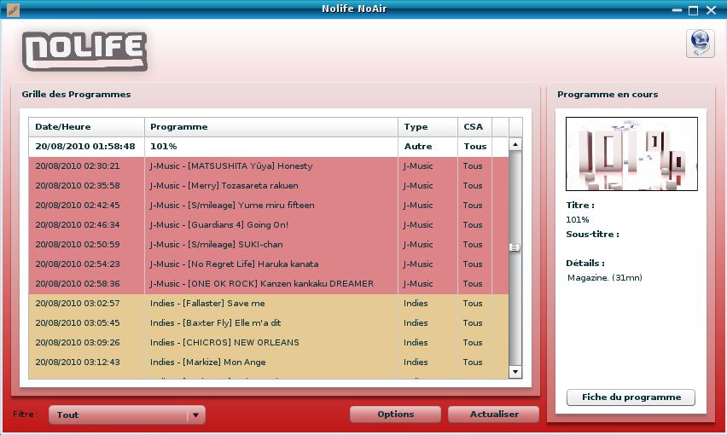Open Fiche du programme
This screenshot has height=435, width=727.
click(631, 397)
